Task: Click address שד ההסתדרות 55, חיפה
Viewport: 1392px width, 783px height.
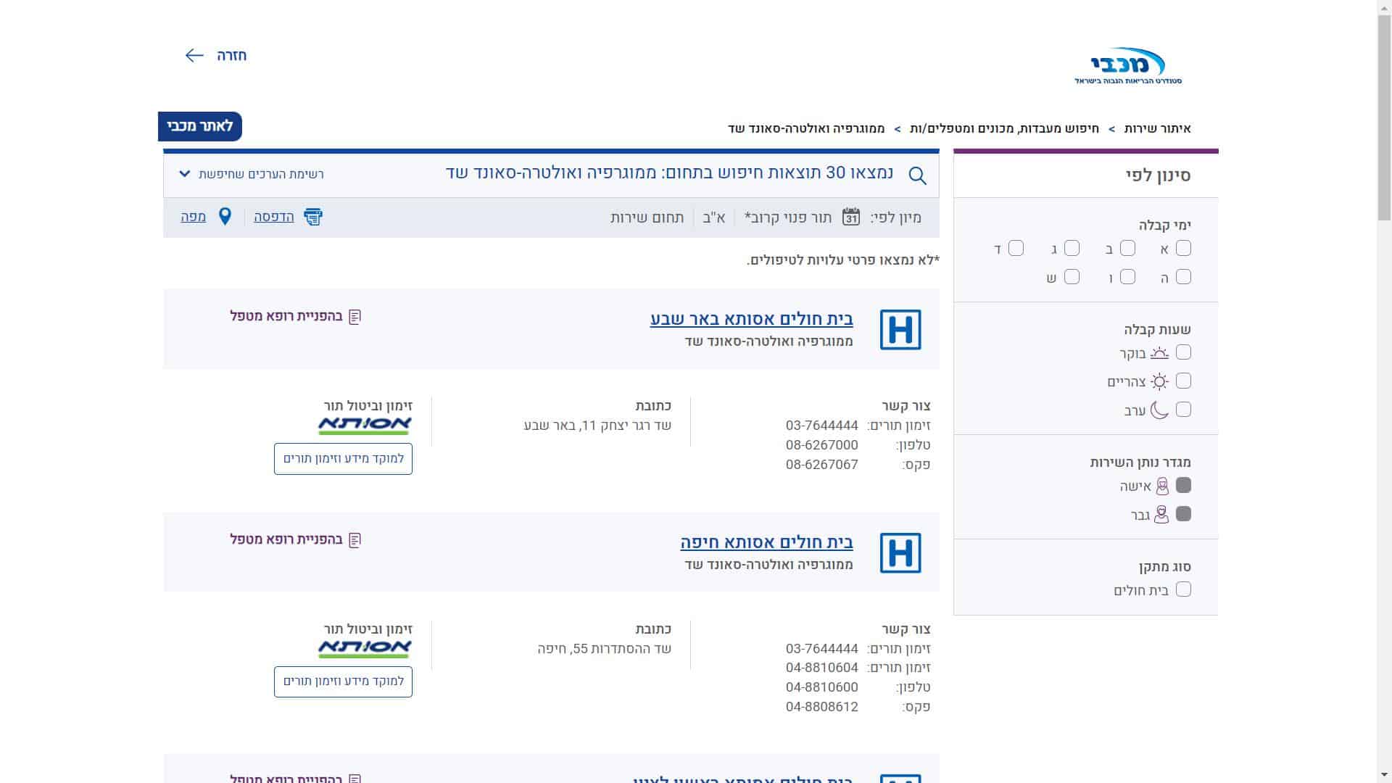Action: (605, 649)
